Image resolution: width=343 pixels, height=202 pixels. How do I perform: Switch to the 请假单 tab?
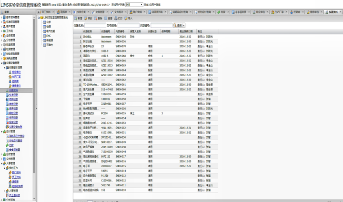(x=63, y=12)
